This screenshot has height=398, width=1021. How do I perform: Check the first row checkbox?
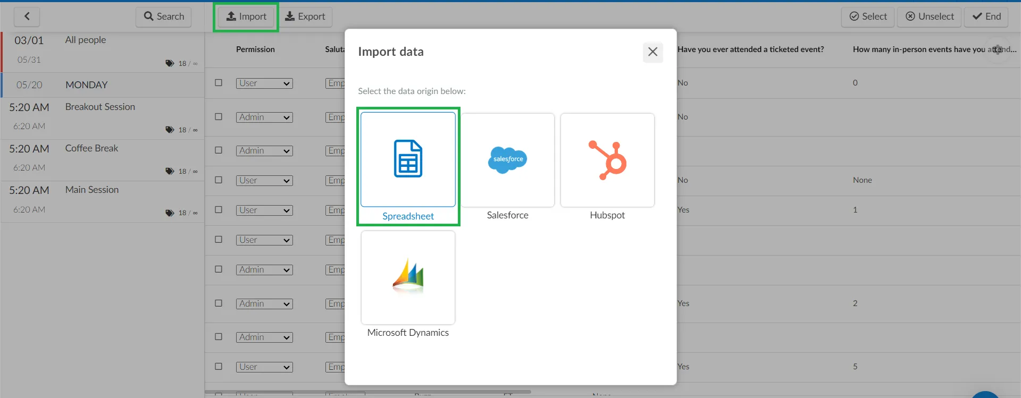point(219,83)
